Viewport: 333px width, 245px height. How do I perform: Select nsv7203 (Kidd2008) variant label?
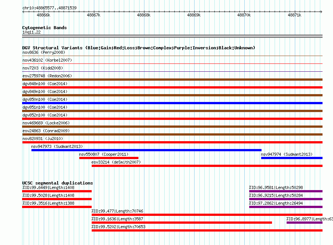pyautogui.click(x=43, y=68)
